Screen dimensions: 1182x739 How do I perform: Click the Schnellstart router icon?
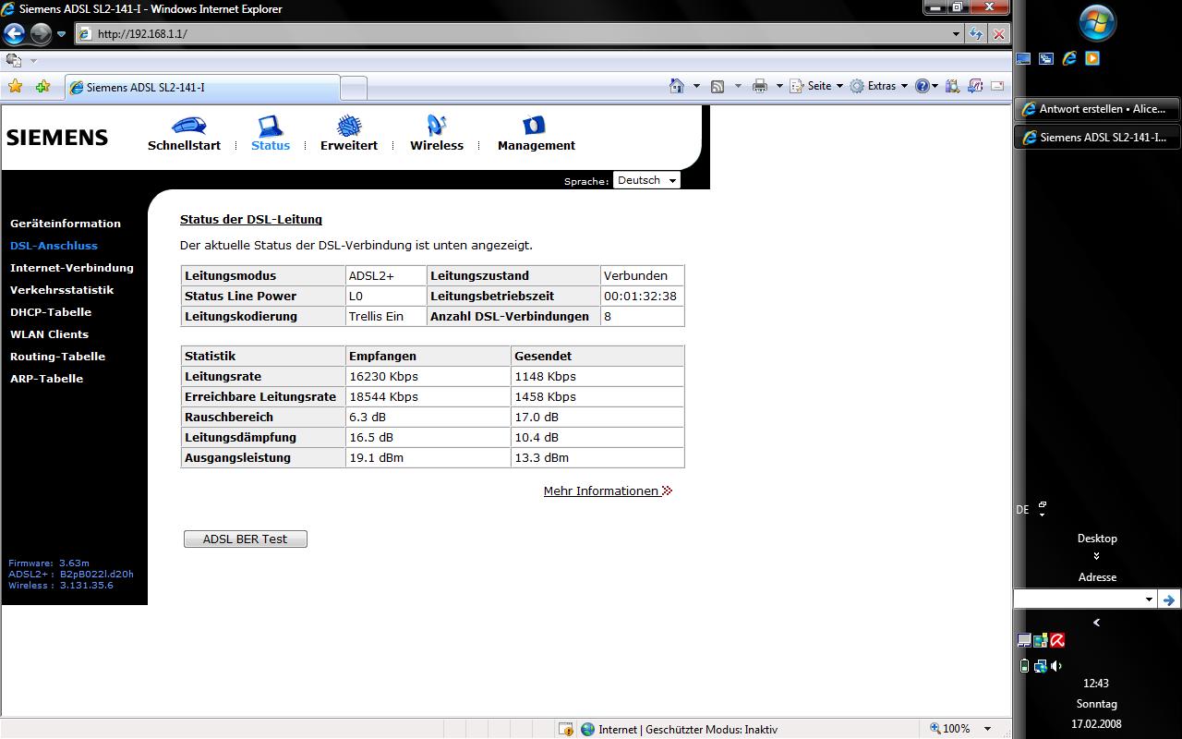click(x=188, y=125)
